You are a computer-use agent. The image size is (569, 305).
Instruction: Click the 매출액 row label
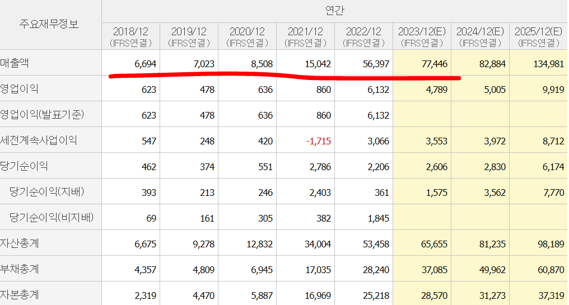click(x=15, y=63)
